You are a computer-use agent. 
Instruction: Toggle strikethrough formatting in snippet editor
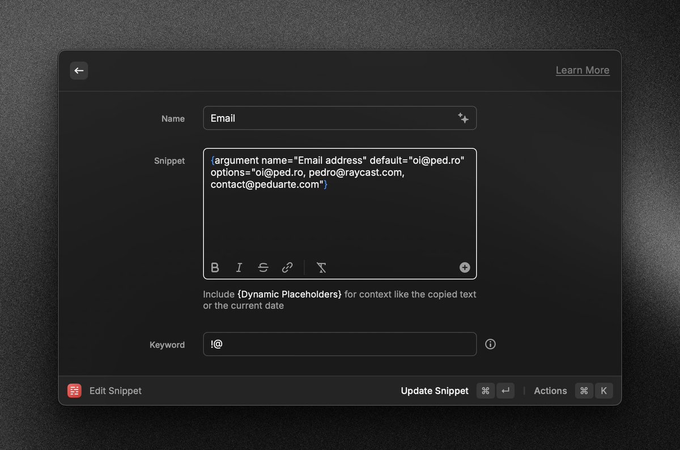[263, 268]
